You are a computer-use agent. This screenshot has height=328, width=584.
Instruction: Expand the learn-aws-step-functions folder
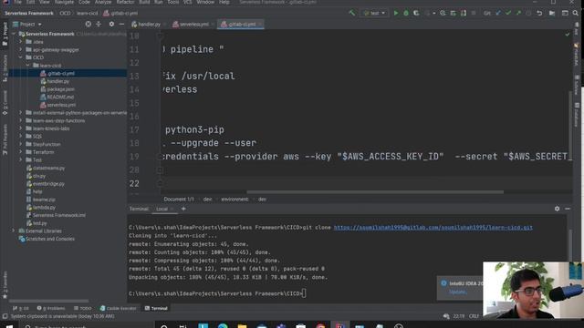tap(21, 120)
